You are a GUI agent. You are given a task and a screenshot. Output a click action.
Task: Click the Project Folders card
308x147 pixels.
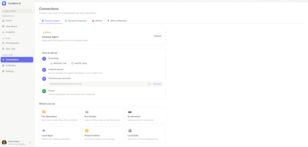[x=103, y=134]
